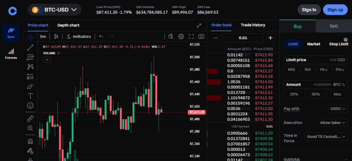
Task: Select the Buy tab
Action: (x=298, y=26)
